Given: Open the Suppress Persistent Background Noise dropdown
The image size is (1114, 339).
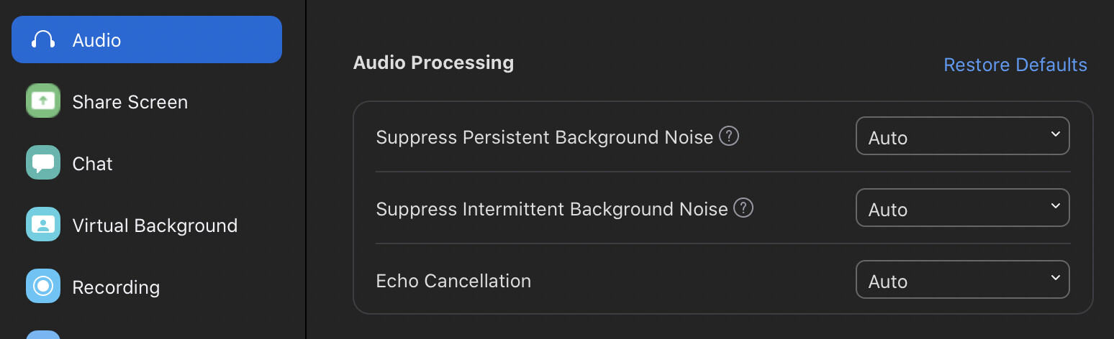Looking at the screenshot, I should [x=962, y=136].
